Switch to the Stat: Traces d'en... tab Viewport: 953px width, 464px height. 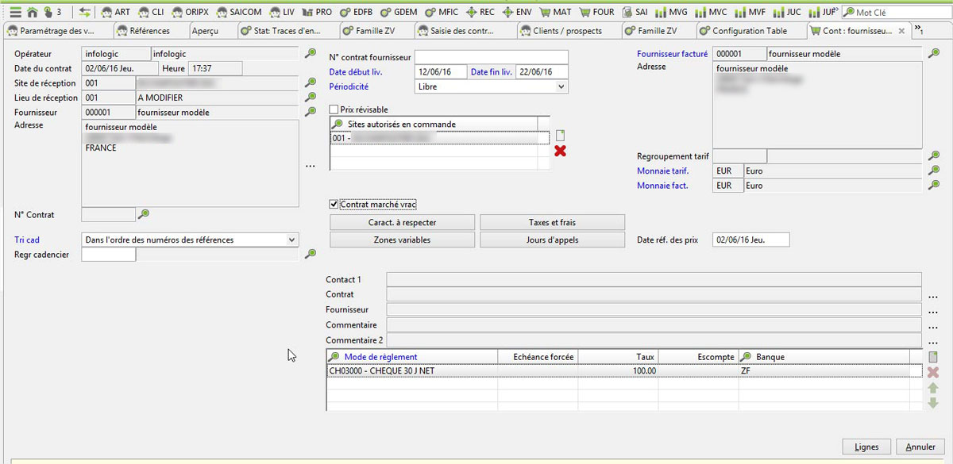pos(287,31)
